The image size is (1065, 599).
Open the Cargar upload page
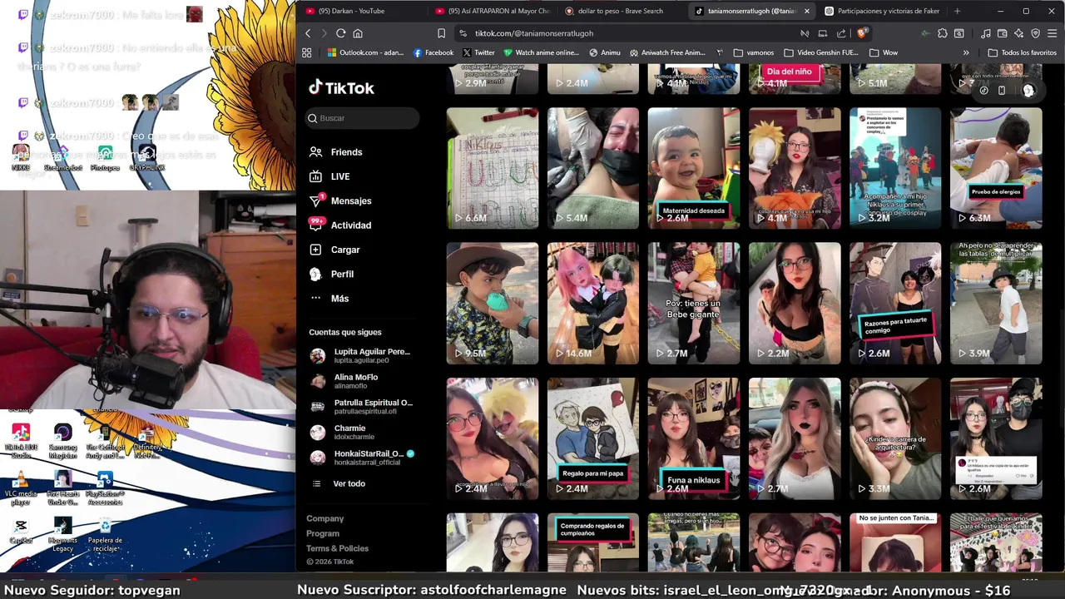[334, 250]
